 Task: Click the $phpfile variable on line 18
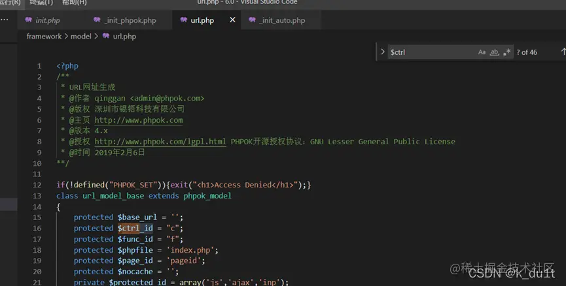tap(135, 250)
